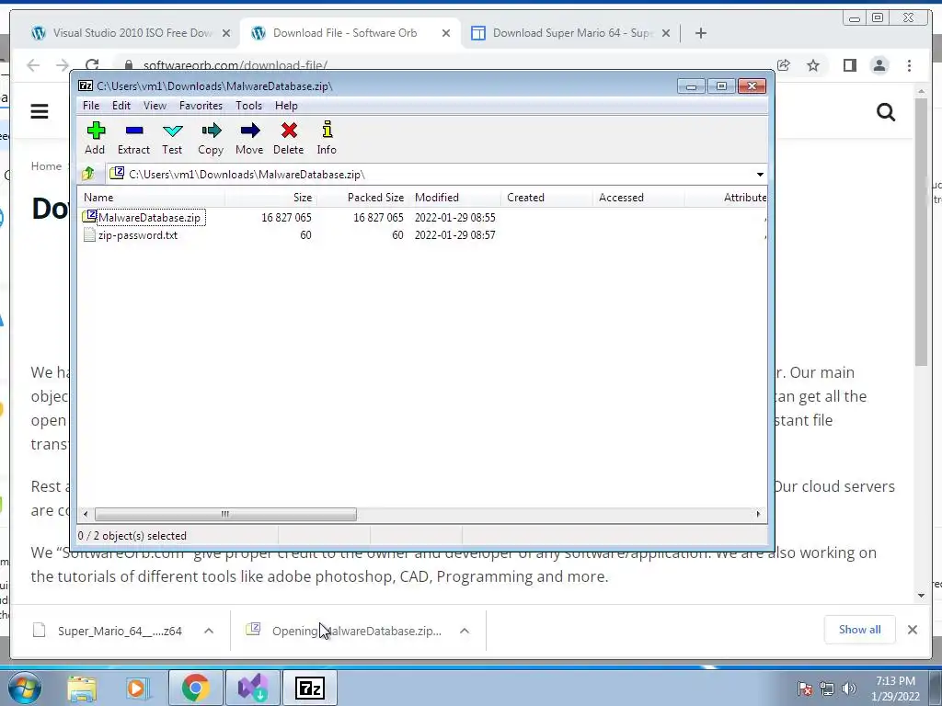Image resolution: width=942 pixels, height=706 pixels.
Task: Close the Download Super Mario 64 tab
Action: click(x=666, y=34)
